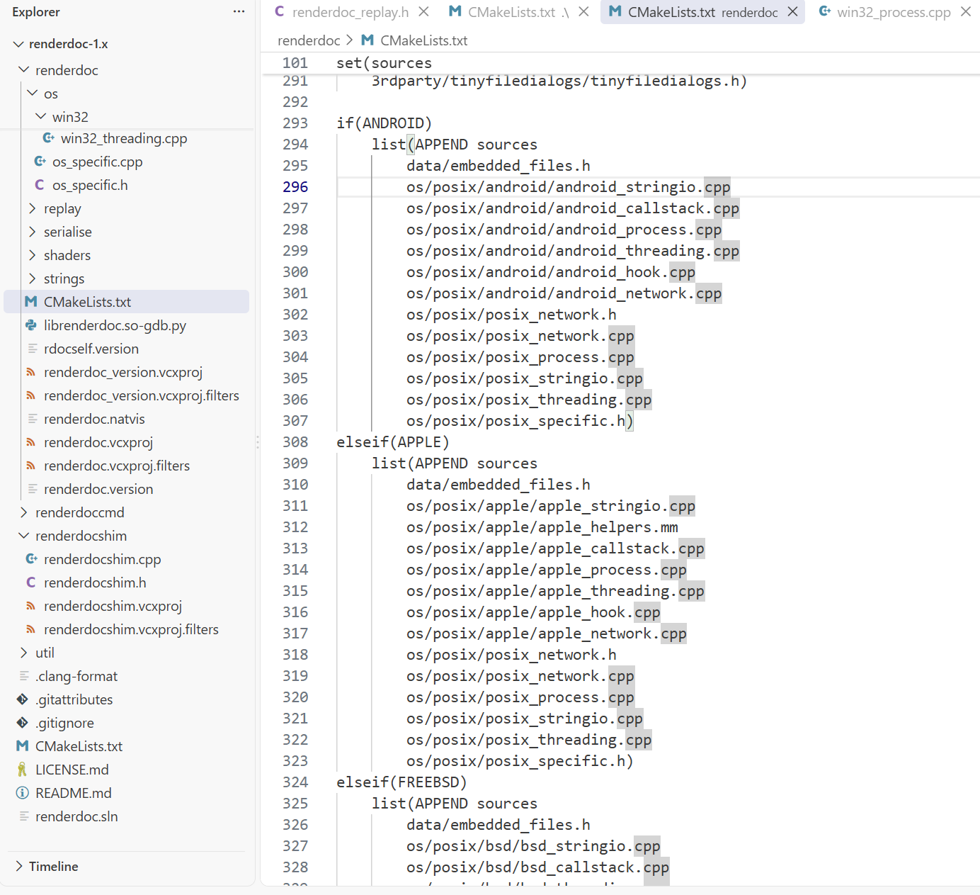Collapse the os folder

click(x=33, y=93)
